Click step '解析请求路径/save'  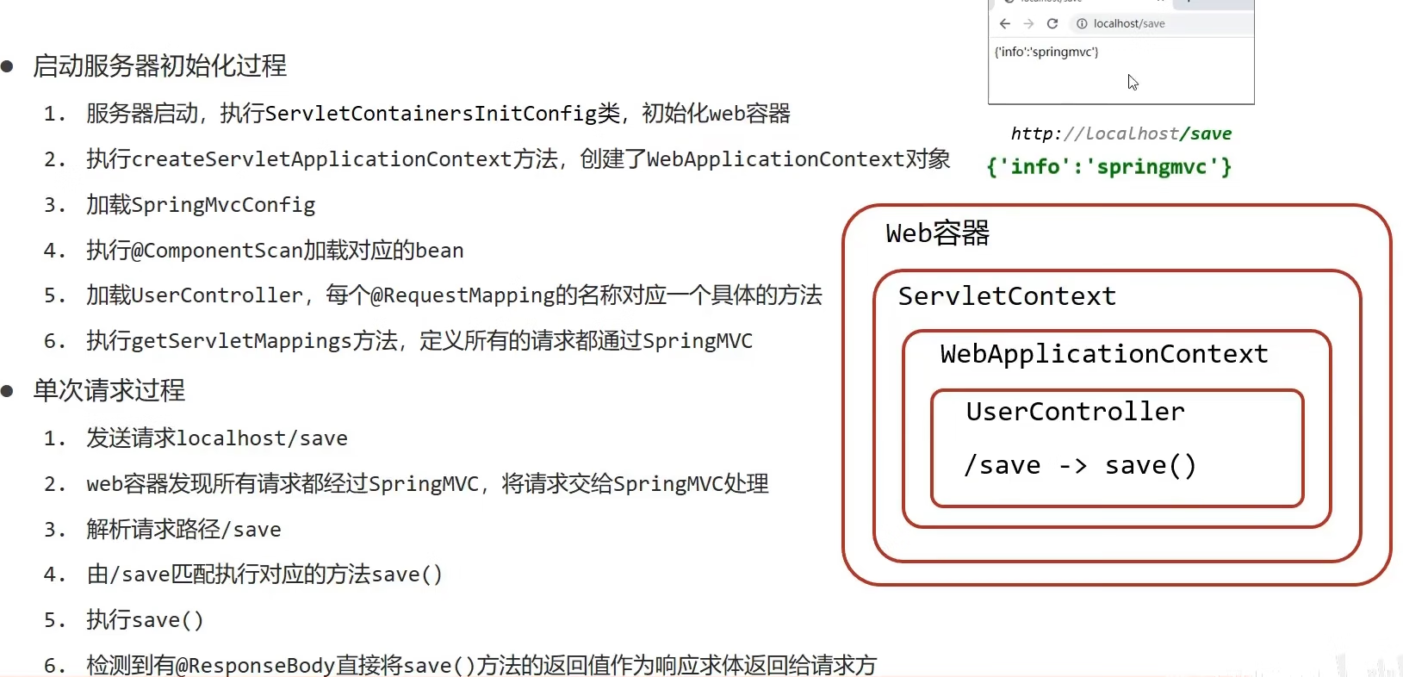[x=183, y=529]
